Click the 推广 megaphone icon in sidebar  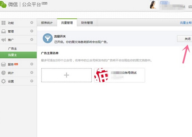click(4, 39)
